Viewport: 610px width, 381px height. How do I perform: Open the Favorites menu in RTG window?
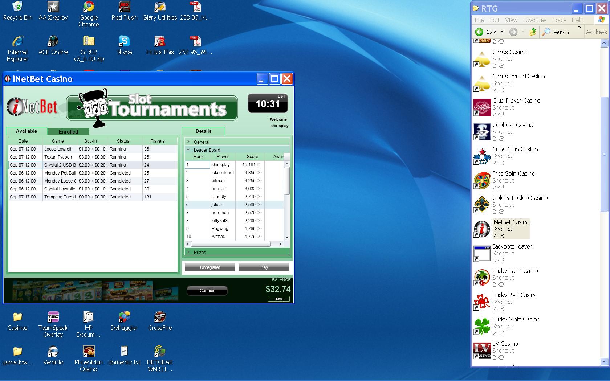[x=534, y=20]
